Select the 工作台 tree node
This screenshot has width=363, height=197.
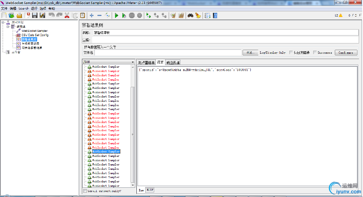click(x=16, y=52)
